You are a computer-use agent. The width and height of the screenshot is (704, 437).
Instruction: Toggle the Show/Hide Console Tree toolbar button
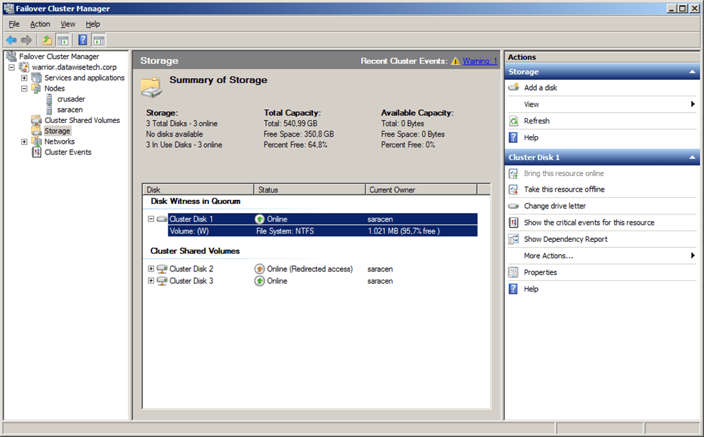[63, 40]
